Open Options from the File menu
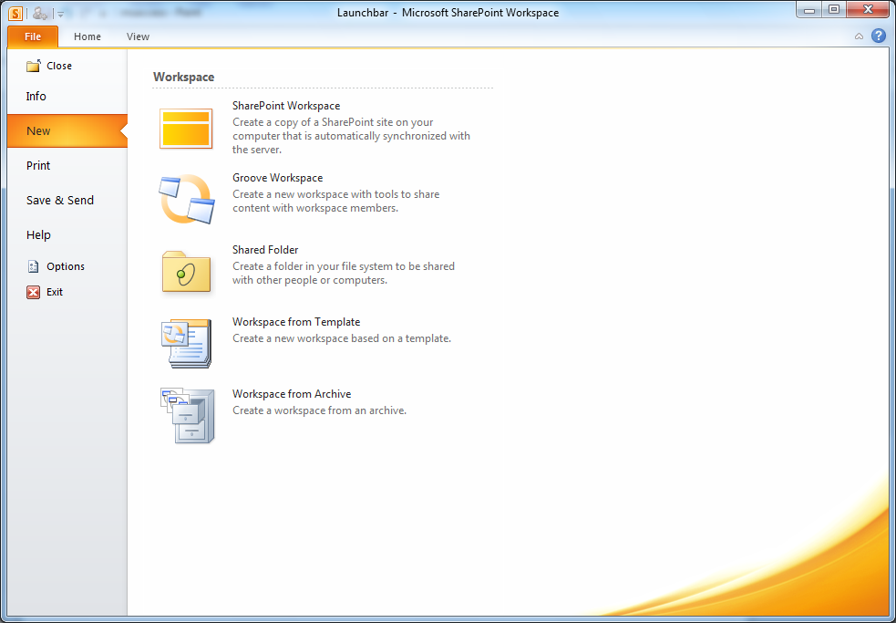This screenshot has height=623, width=896. click(x=65, y=266)
